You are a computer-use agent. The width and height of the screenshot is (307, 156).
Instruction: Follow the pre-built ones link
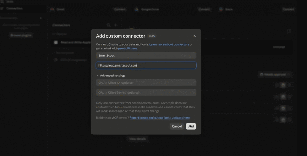[x=127, y=48]
